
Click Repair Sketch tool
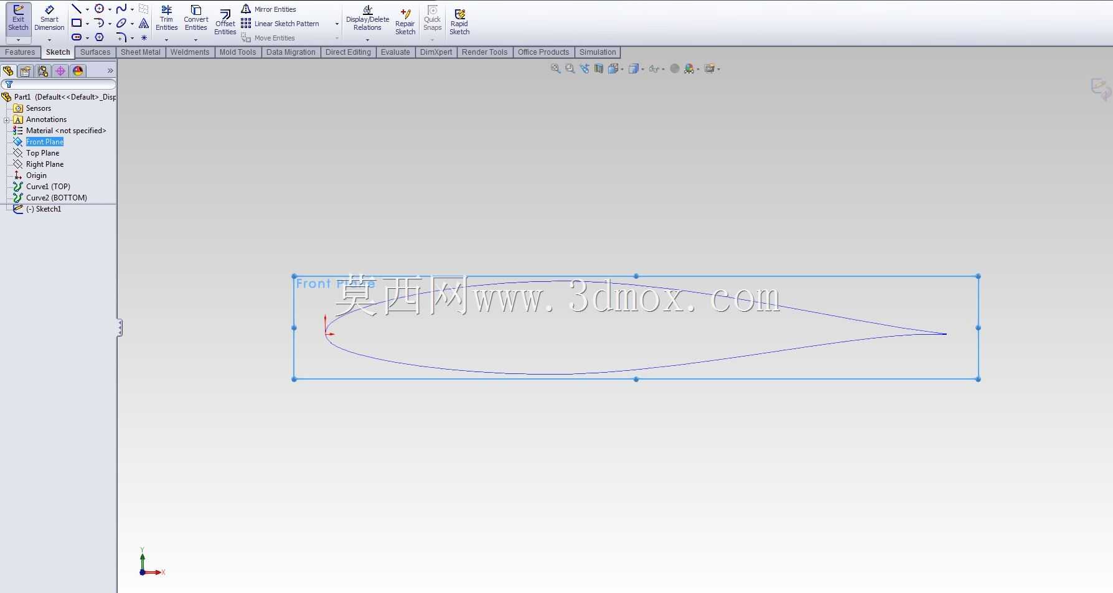pos(405,22)
